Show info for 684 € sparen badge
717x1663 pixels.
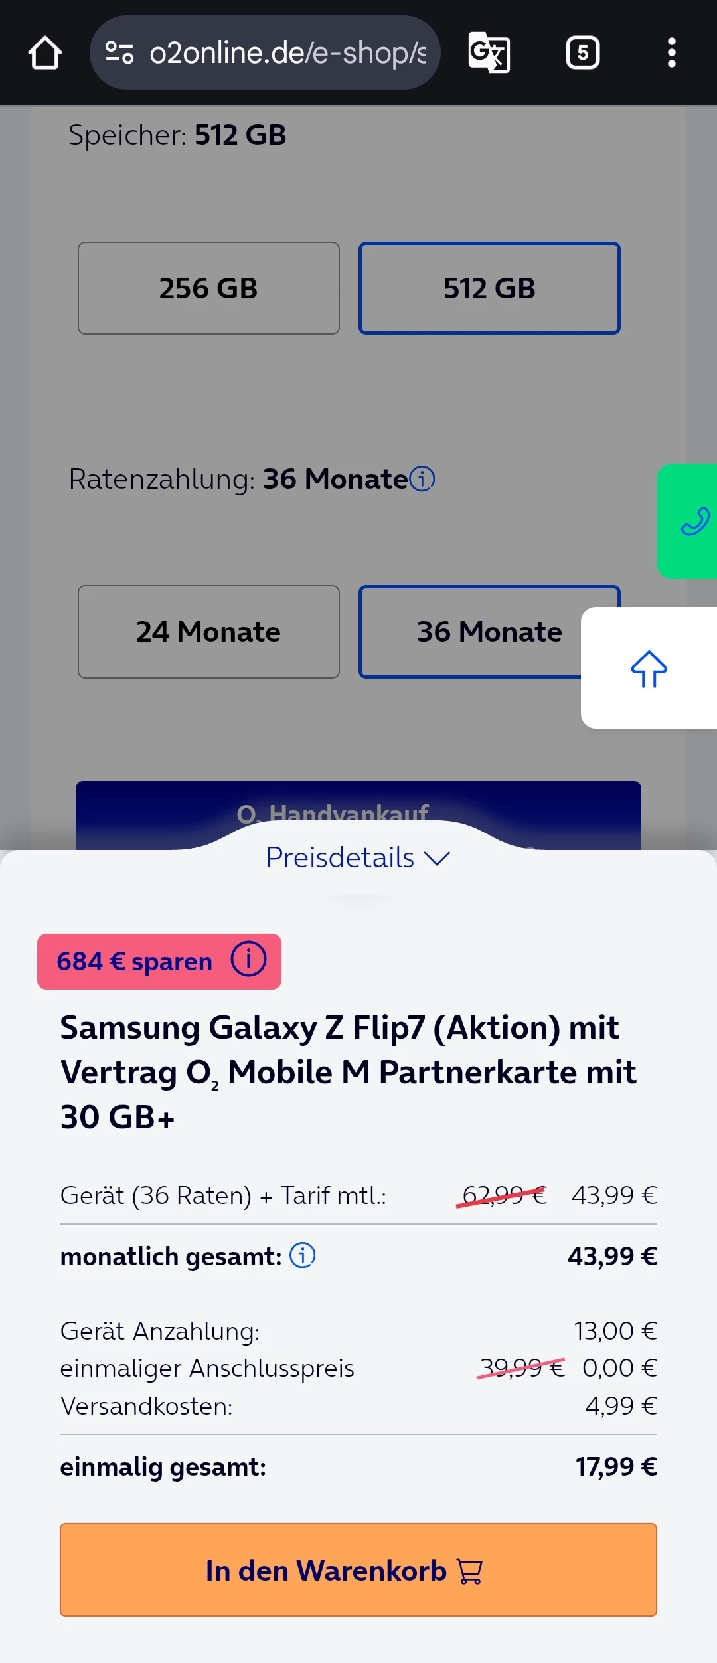pyautogui.click(x=248, y=960)
